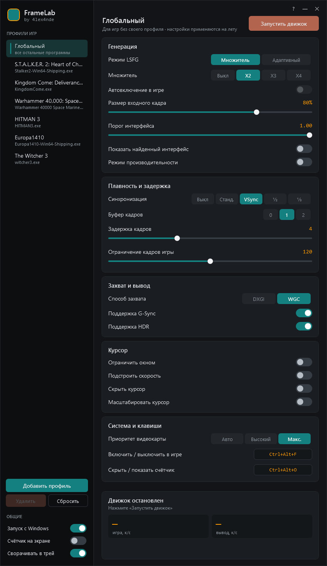Disable Поддержка G-Sync switch
Screen dimensions: 327x566
(304, 313)
